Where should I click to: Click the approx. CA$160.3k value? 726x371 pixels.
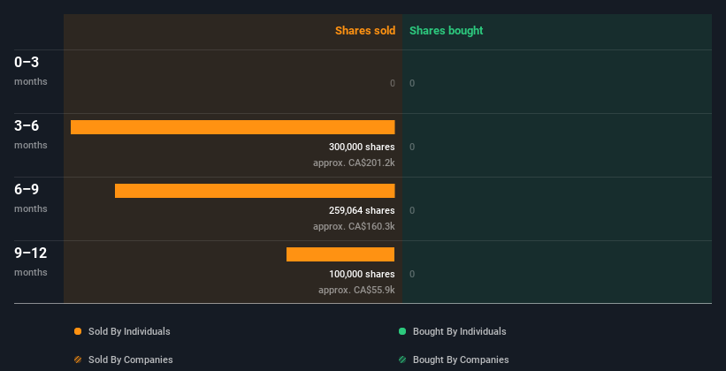tap(354, 226)
